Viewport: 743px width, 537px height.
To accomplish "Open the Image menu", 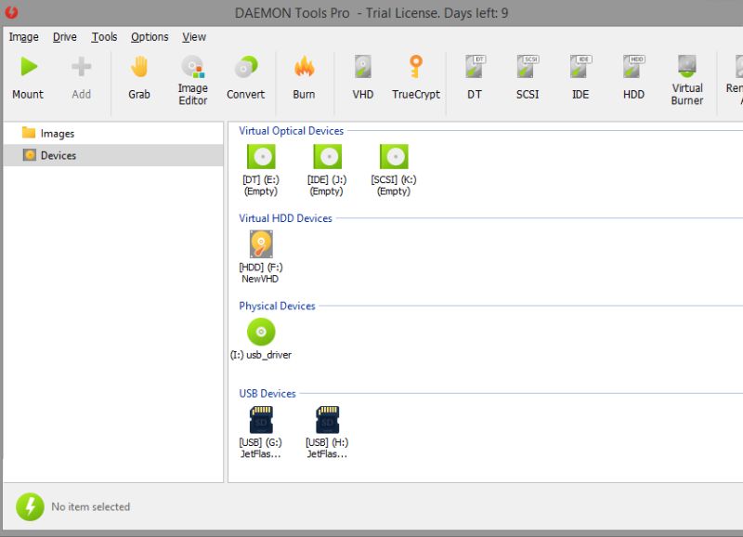I will (x=23, y=37).
